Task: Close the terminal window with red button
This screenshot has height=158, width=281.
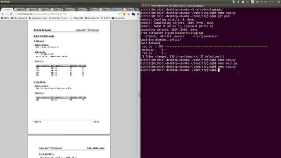Action: 143,6
